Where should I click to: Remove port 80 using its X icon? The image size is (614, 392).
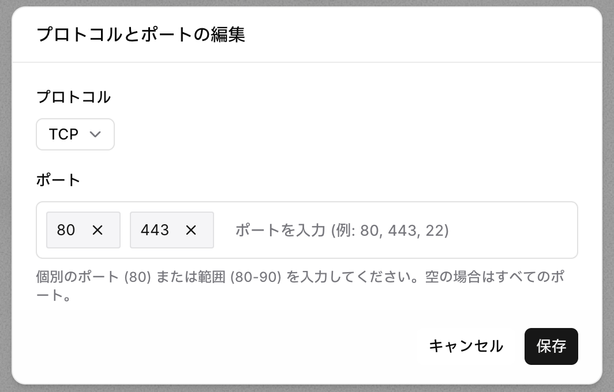[x=98, y=230]
